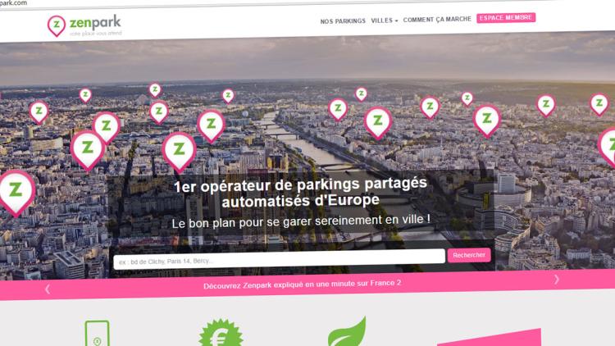Open the Nos Parkings menu item

[x=343, y=21]
